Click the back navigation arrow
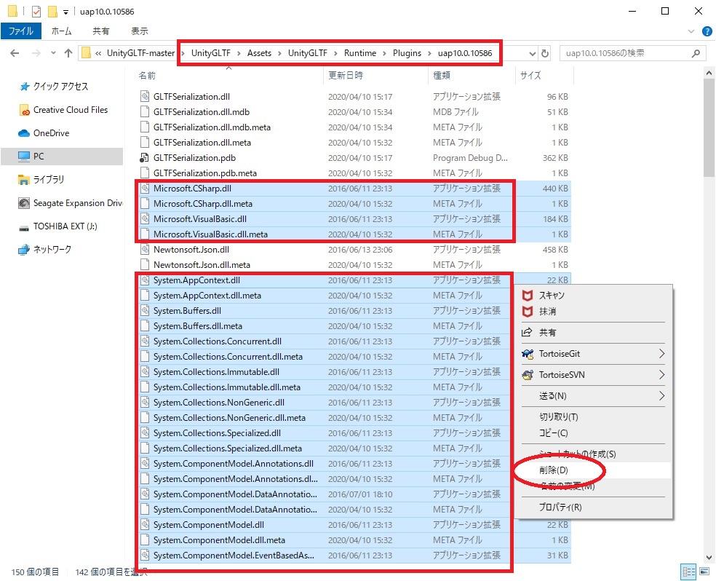The height and width of the screenshot is (581, 716). pos(15,52)
